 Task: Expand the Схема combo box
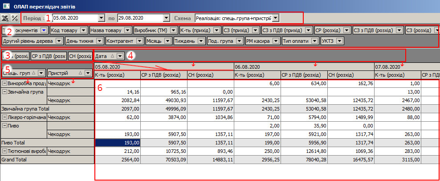point(276,18)
